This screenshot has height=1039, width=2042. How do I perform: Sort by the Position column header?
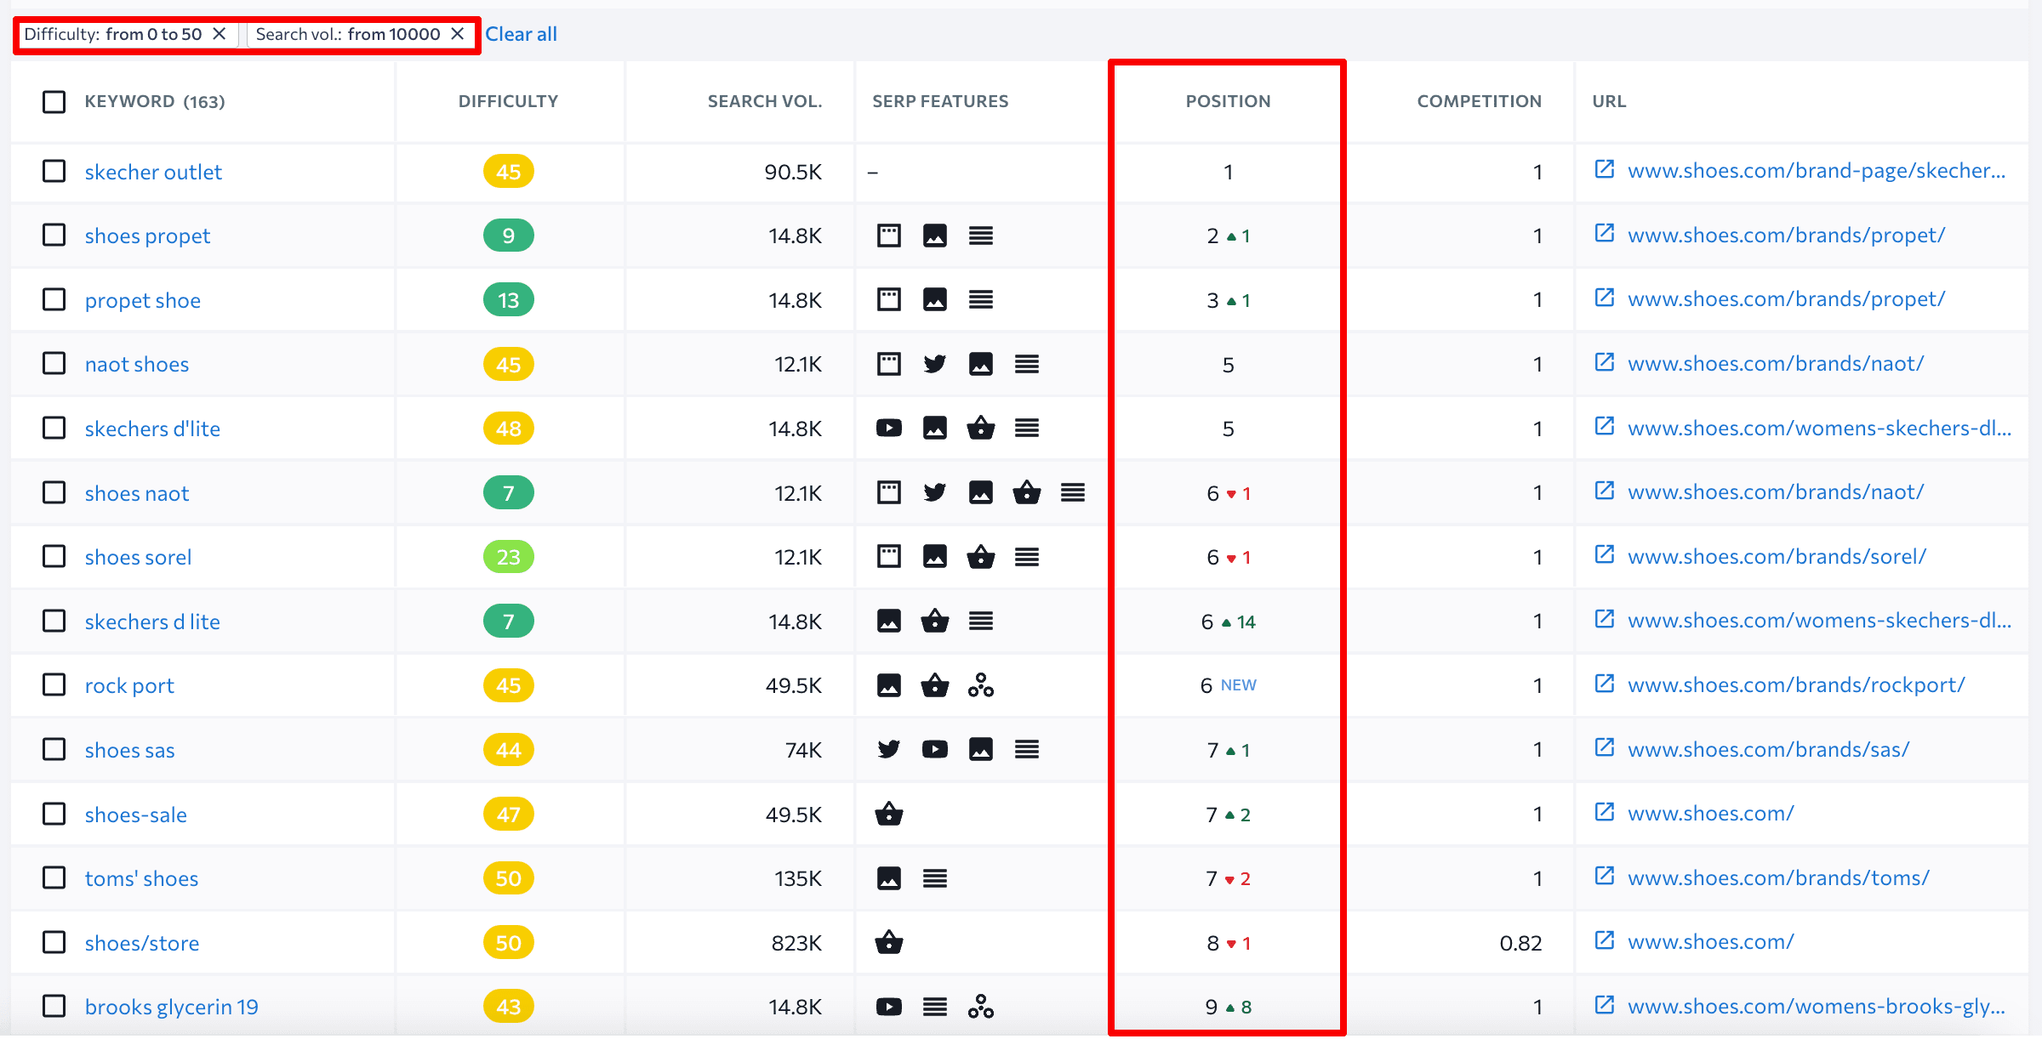coord(1228,101)
